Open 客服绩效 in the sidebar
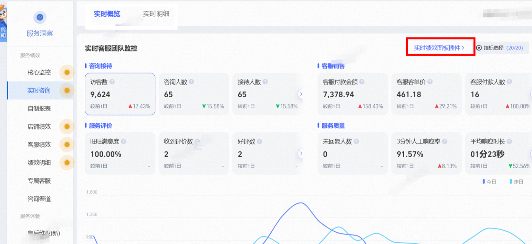This screenshot has width=532, height=244. [x=39, y=145]
